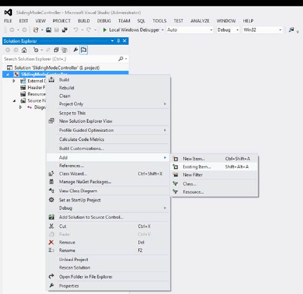The image size is (303, 294).
Task: Open the Debug configuration dropdown
Action: 228,30
